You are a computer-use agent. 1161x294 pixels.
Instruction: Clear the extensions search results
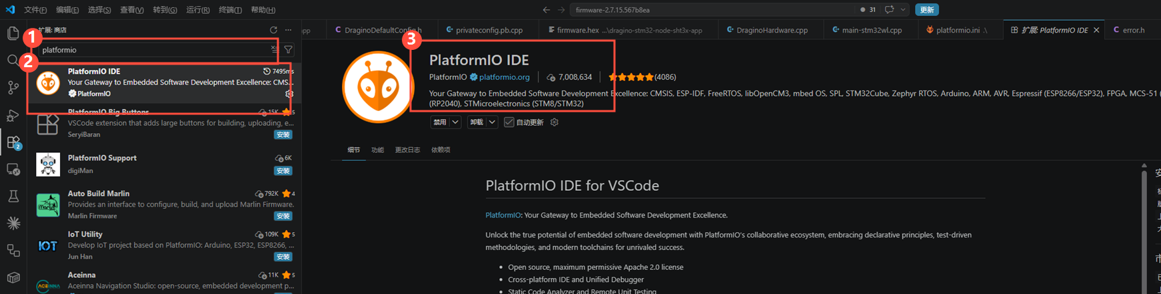275,49
